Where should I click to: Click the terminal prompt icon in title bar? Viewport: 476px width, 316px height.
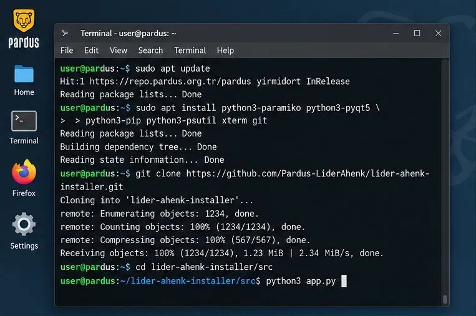coord(65,34)
